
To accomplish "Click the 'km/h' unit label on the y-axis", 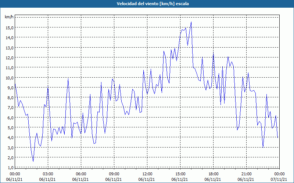I will (9, 17).
